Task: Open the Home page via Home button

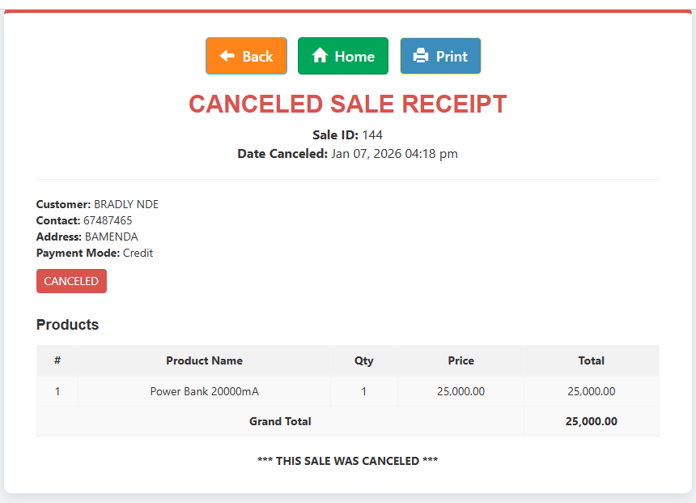Action: point(342,56)
